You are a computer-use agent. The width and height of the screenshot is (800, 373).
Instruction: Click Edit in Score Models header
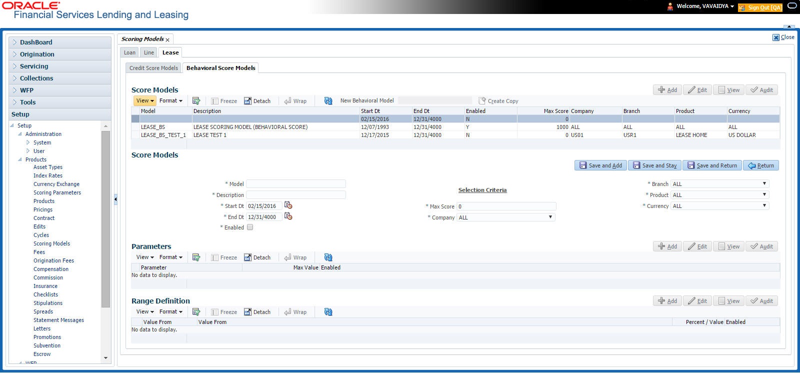(x=697, y=90)
